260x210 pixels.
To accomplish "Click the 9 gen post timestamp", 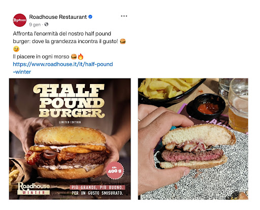I will click(35, 25).
